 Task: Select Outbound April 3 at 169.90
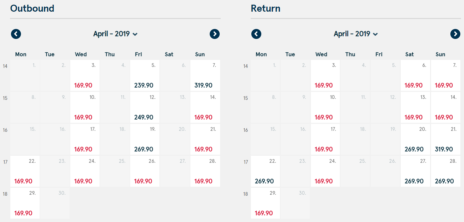pos(85,76)
